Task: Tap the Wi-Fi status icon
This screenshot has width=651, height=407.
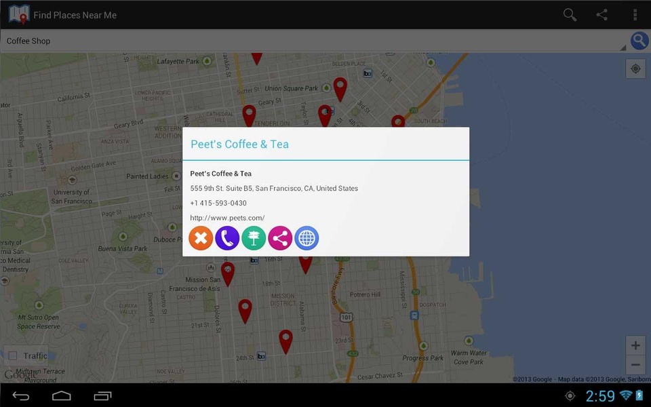Action: tap(625, 395)
